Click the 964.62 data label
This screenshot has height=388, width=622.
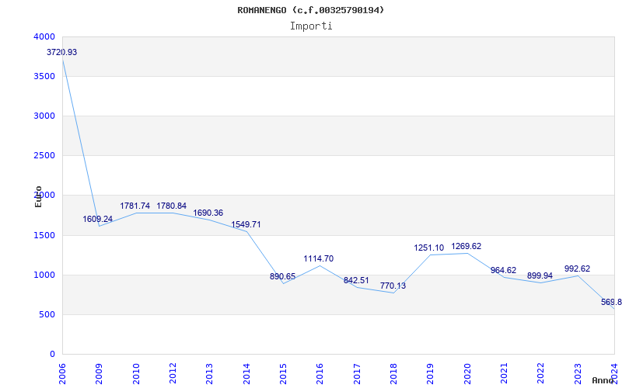click(503, 270)
